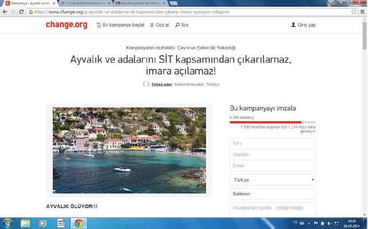Screen dimensions: 368x229
Task: Click the red signature progress bar
Action: click(266, 122)
